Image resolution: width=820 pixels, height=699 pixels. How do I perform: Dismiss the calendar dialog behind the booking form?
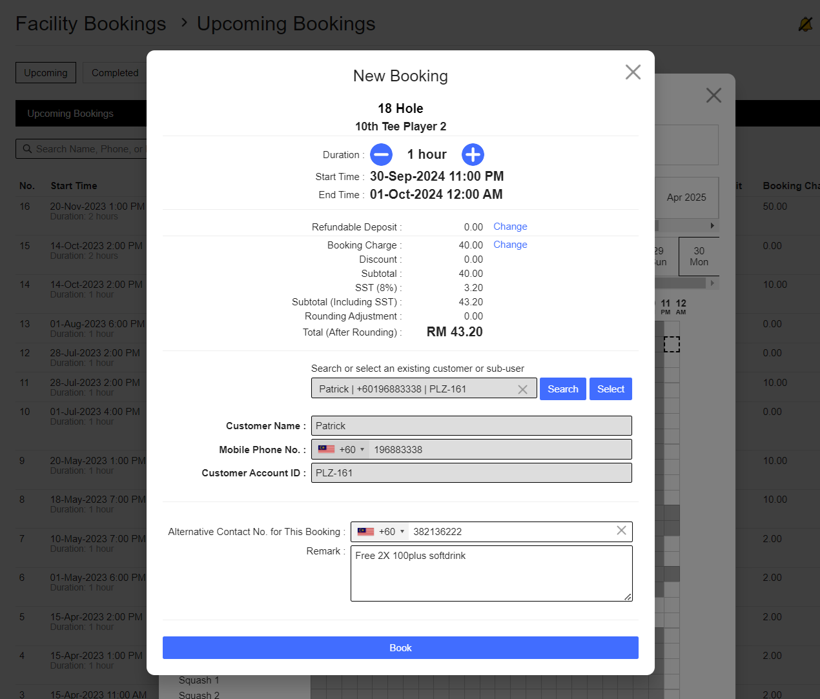tap(713, 95)
